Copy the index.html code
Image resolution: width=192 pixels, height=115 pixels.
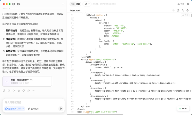tap(178, 11)
